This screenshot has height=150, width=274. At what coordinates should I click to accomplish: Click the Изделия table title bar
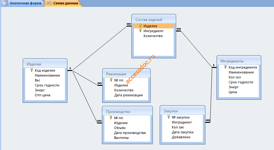(45, 64)
